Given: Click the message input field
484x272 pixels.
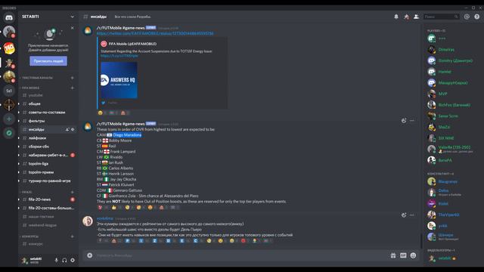Looking at the screenshot, I should coord(240,255).
